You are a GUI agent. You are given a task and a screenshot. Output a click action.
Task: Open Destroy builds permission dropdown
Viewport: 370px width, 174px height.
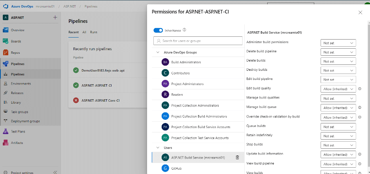(338, 70)
